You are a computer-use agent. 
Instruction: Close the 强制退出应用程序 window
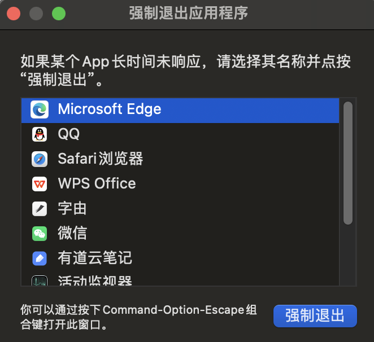click(x=14, y=14)
